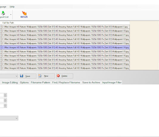This screenshot has height=137, width=159.
Task: Click the Import List green arrow icon
Action: [x=3, y=13]
